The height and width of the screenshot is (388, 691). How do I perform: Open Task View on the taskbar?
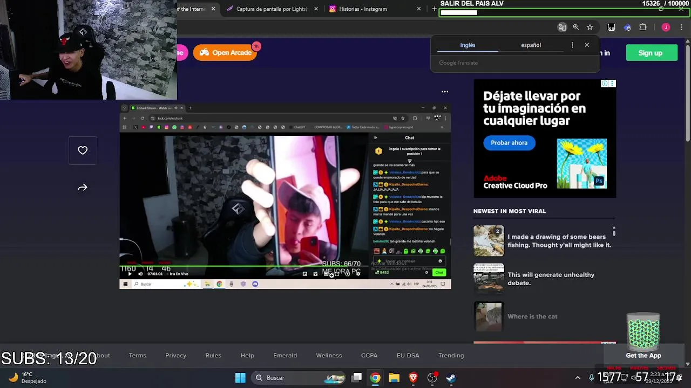(x=357, y=378)
